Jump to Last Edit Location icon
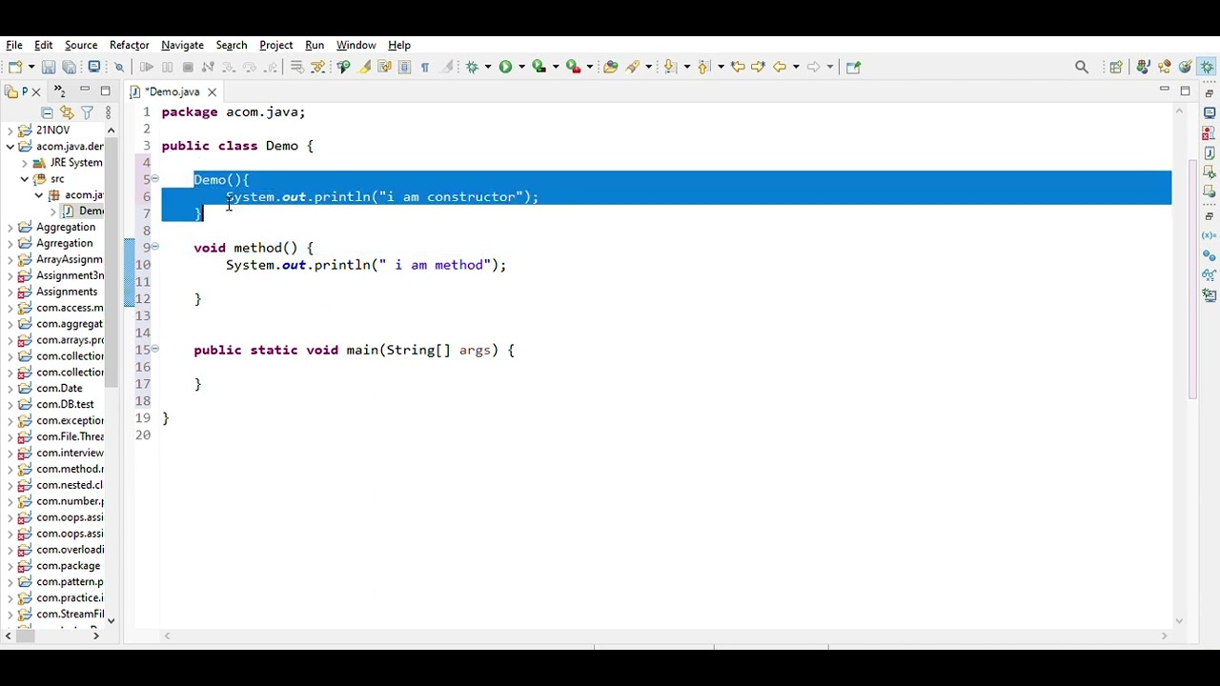Image resolution: width=1220 pixels, height=686 pixels. [x=738, y=67]
